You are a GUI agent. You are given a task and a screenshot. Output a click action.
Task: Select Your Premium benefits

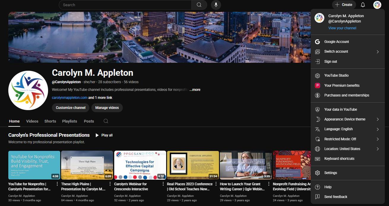click(x=347, y=86)
